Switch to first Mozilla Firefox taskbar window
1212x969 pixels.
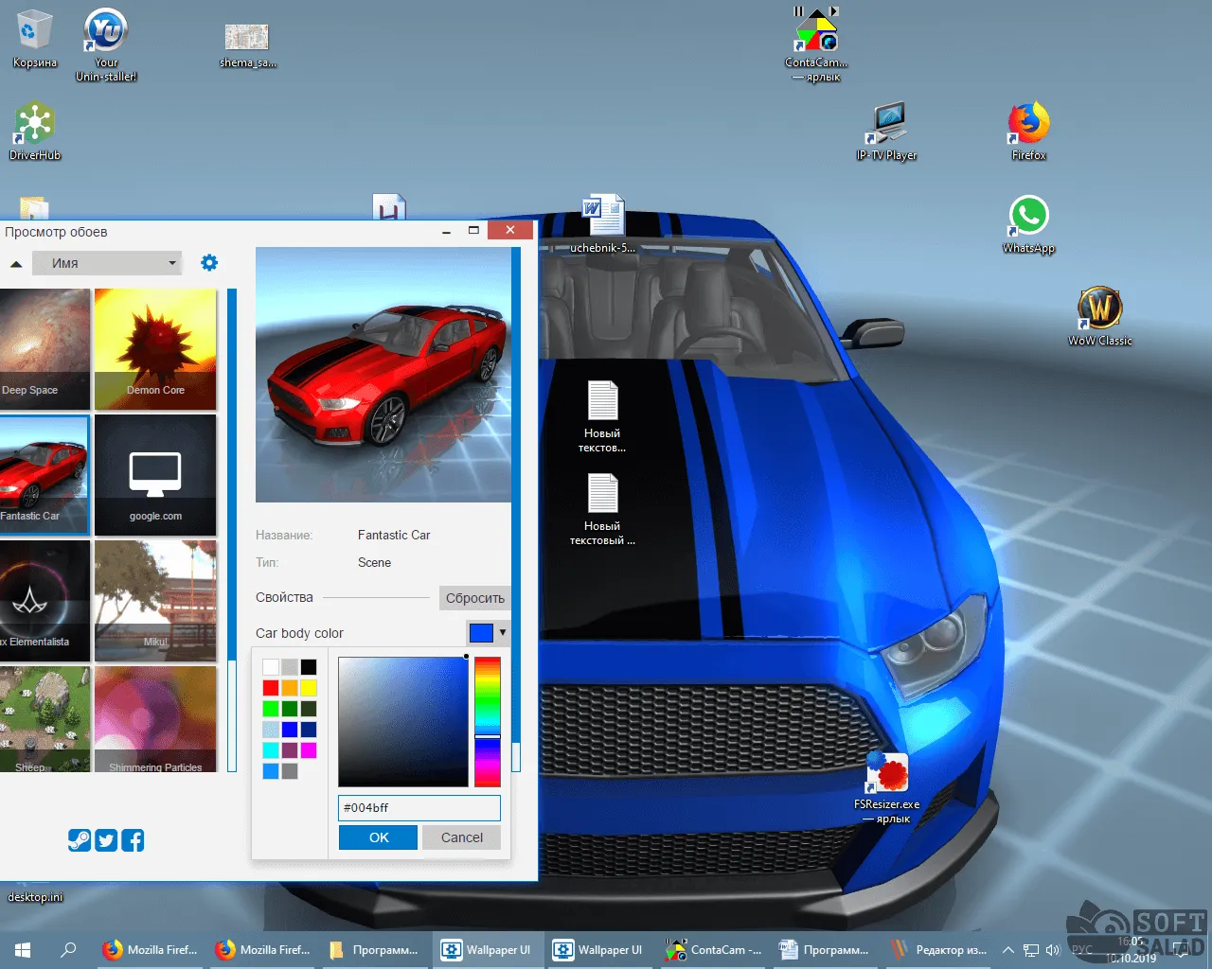(x=151, y=949)
